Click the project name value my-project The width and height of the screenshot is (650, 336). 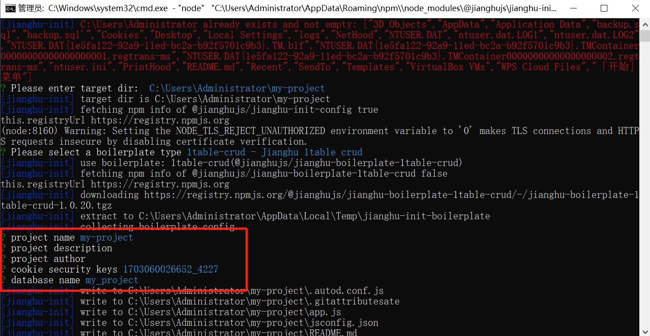[106, 237]
